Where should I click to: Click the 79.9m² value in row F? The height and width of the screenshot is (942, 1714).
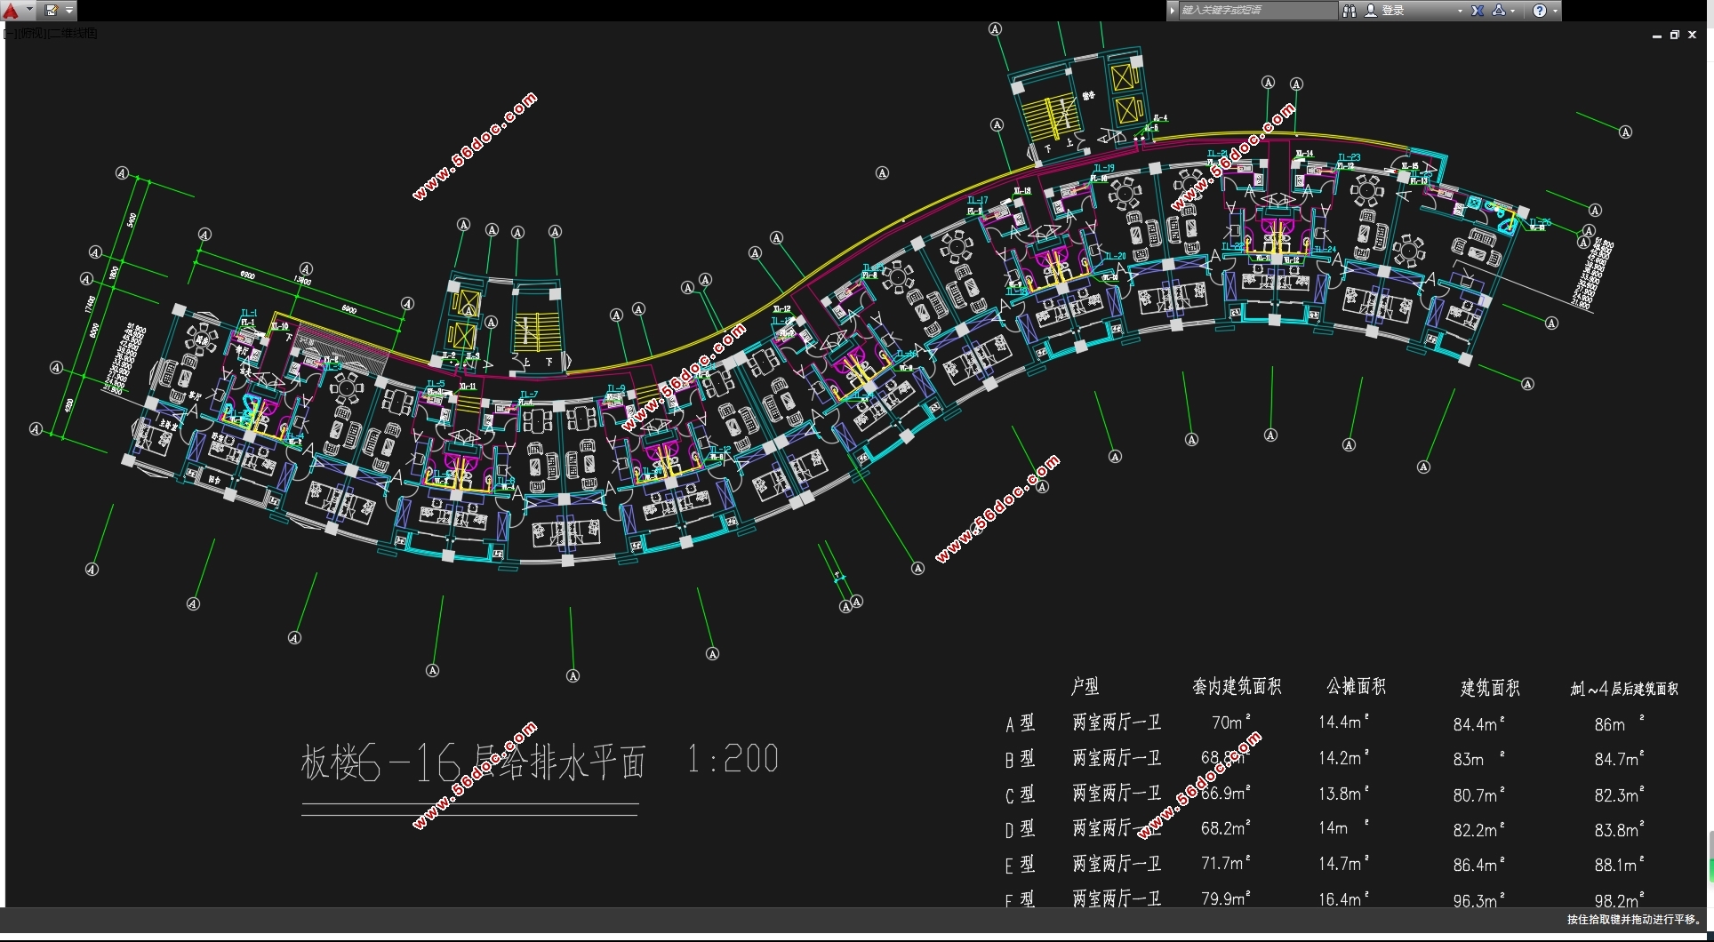tap(1226, 898)
